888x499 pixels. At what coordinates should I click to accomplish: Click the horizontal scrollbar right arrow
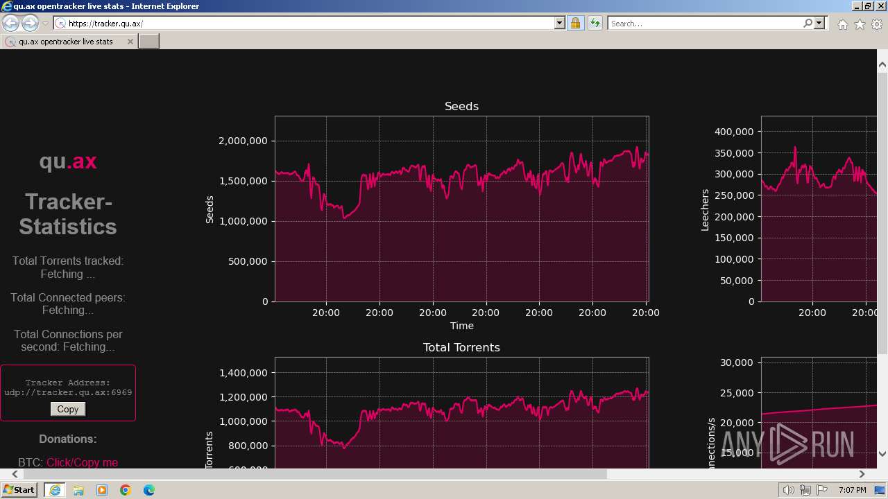tap(862, 475)
